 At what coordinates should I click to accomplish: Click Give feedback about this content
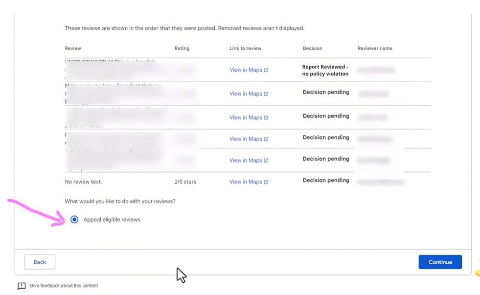pyautogui.click(x=64, y=286)
